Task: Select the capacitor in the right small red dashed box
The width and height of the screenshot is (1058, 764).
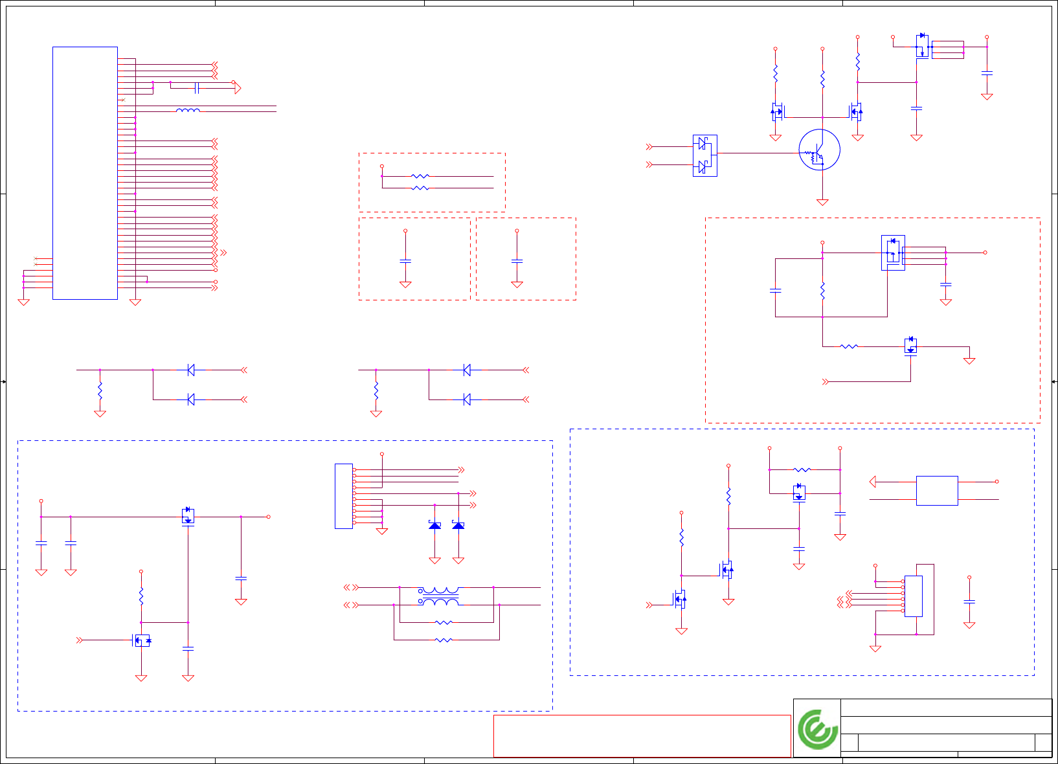Action: pos(517,261)
